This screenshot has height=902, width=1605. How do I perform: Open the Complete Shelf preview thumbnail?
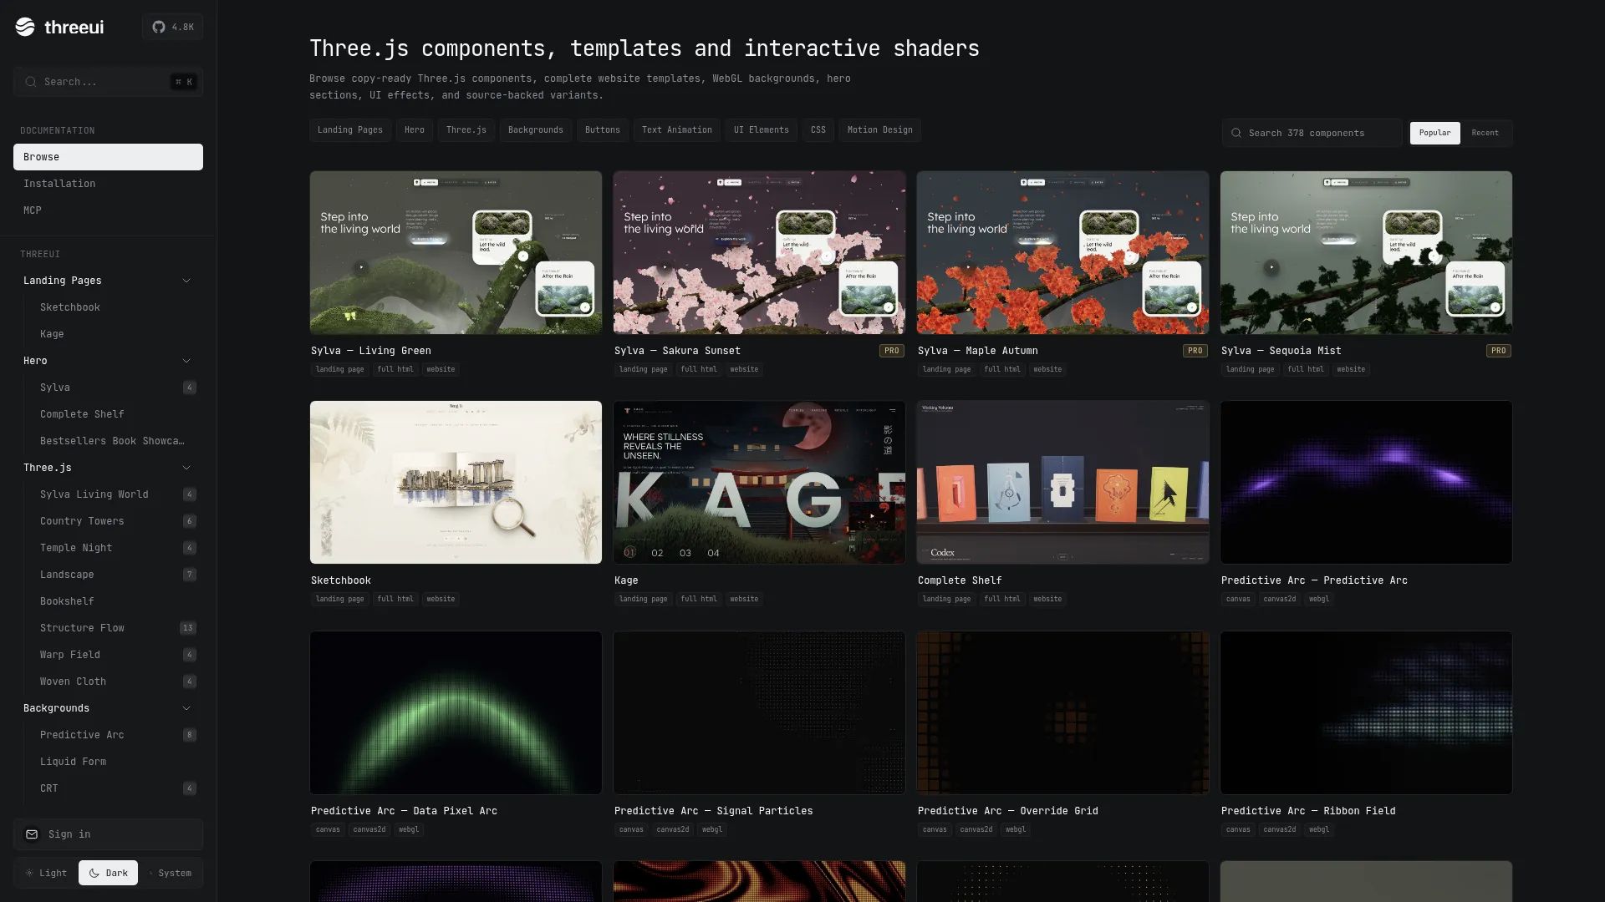click(x=1062, y=482)
